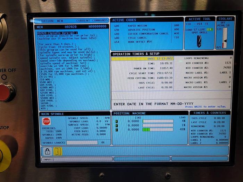Viewport: 243px width, 182px height.
Task: Click the T10 M06 program line
Action: pyautogui.click(x=46, y=79)
